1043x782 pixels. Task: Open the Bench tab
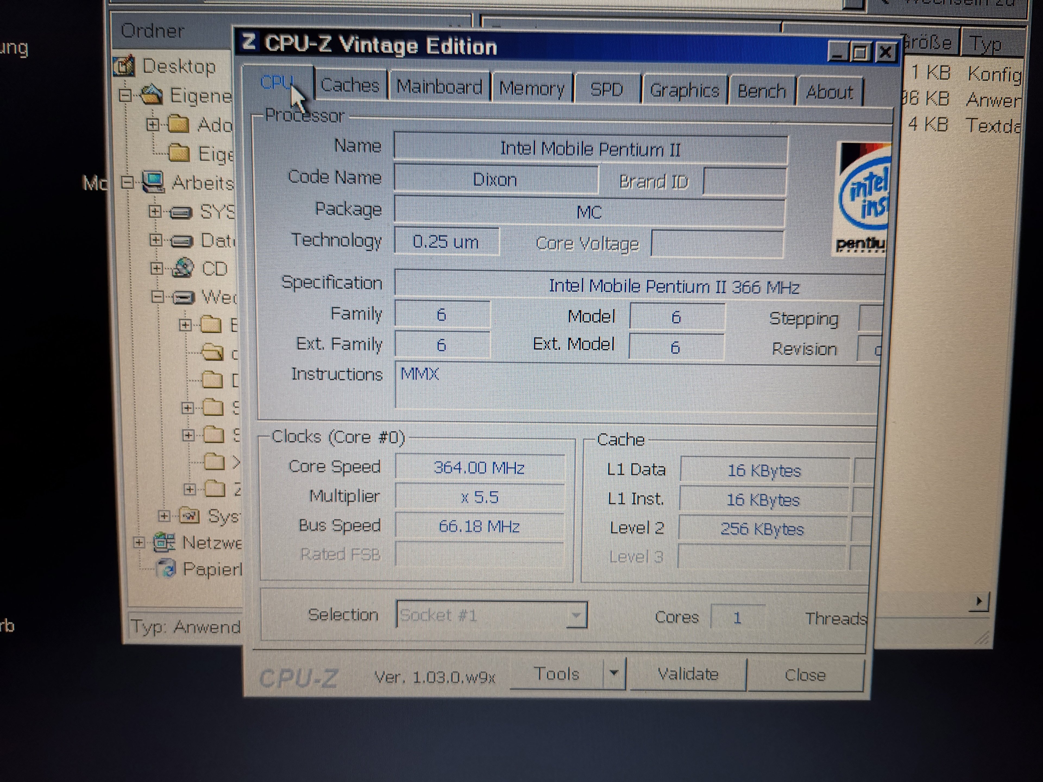[x=762, y=92]
